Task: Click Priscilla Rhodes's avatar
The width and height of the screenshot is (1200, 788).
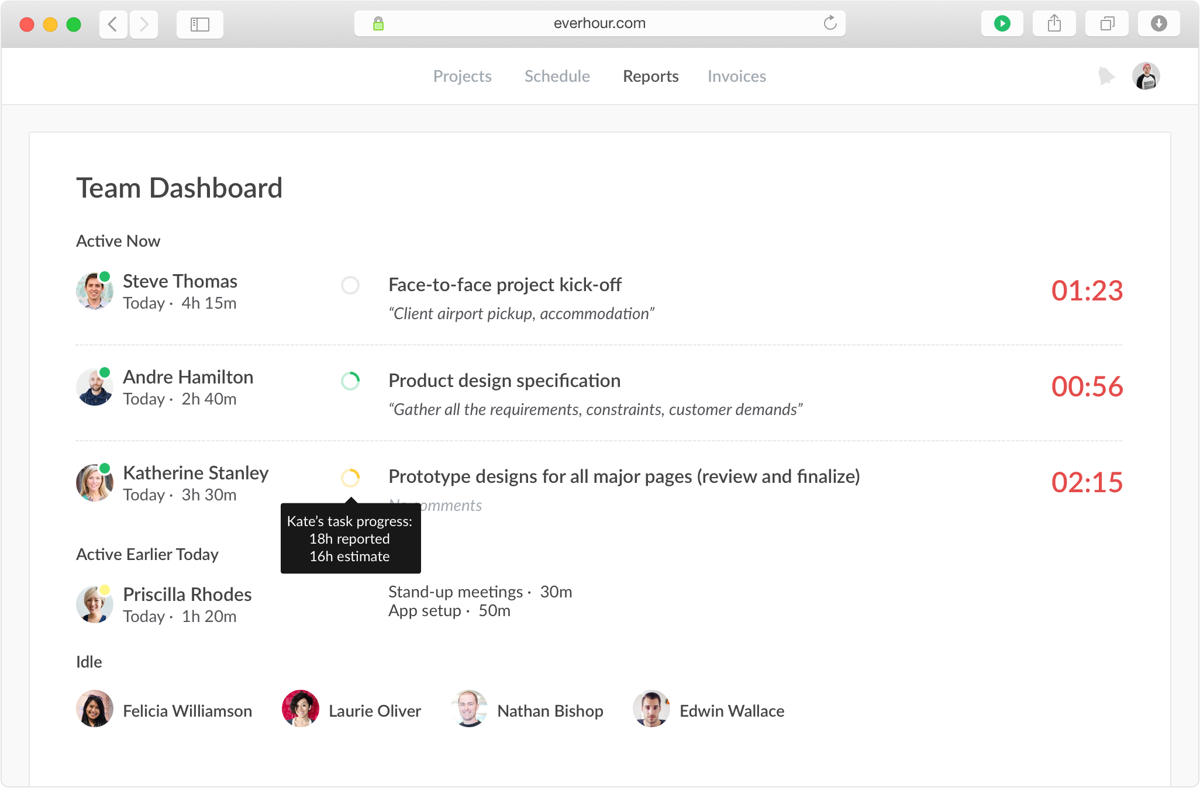Action: 95,604
